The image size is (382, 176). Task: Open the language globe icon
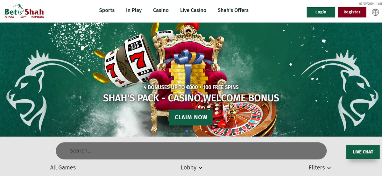[375, 12]
